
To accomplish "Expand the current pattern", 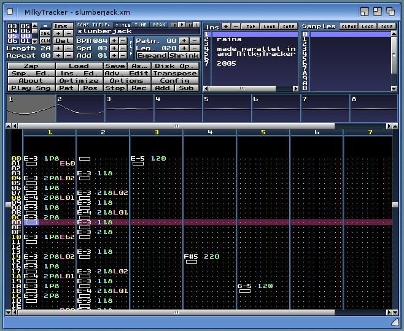I will pos(152,55).
